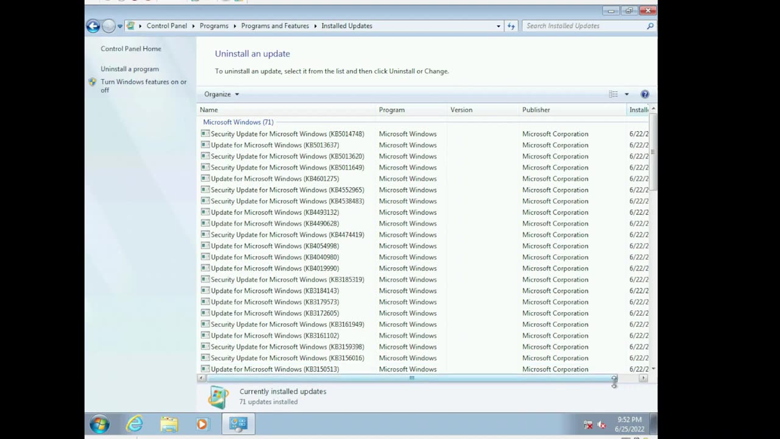
Task: Click the vertical scrollbar thumb
Action: pos(653,152)
